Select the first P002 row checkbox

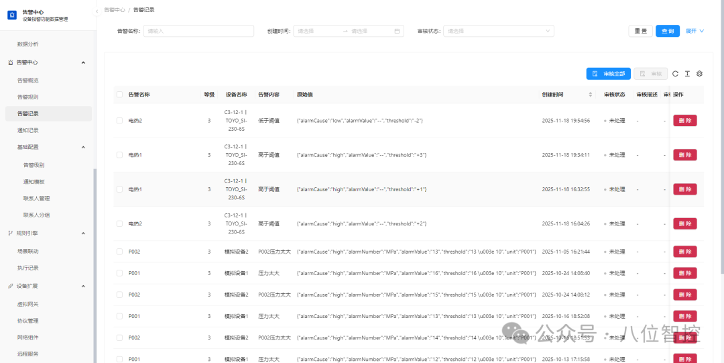[119, 252]
